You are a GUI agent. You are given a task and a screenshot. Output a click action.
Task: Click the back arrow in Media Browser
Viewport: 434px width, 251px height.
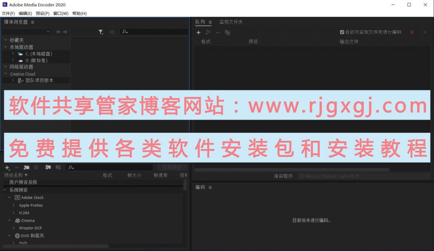tap(58, 32)
